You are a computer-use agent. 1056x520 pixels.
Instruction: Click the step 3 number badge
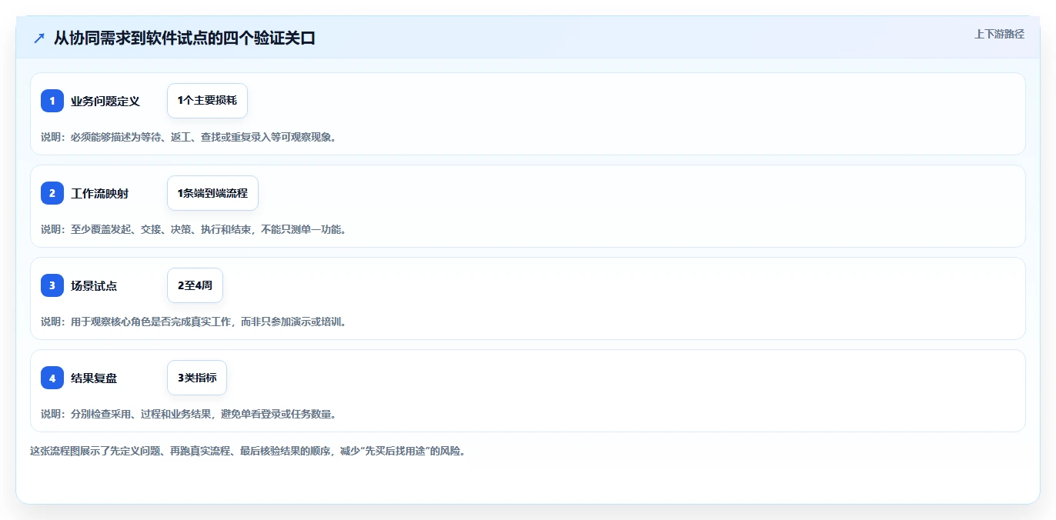(52, 285)
